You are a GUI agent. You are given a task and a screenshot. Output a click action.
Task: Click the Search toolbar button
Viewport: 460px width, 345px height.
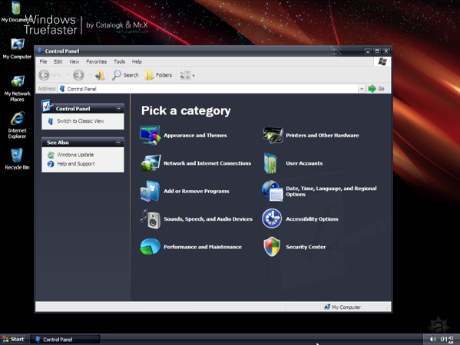pyautogui.click(x=125, y=75)
